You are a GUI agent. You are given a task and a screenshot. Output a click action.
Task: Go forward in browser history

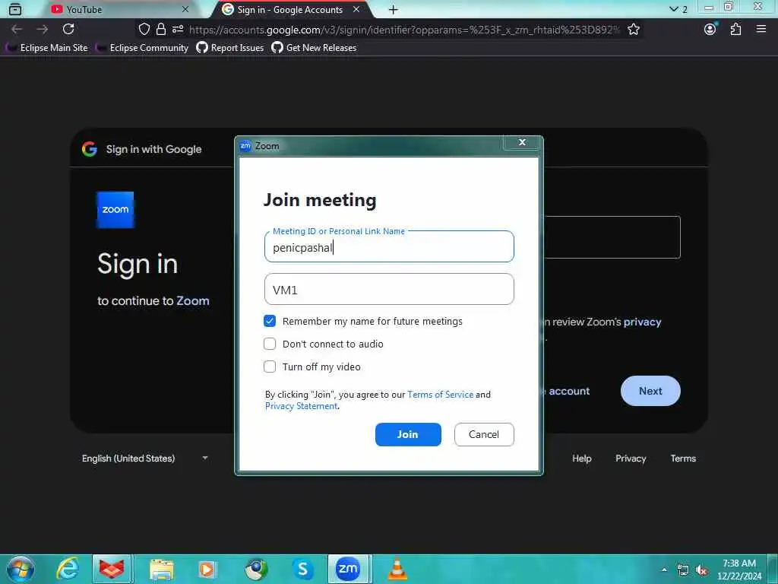click(43, 30)
